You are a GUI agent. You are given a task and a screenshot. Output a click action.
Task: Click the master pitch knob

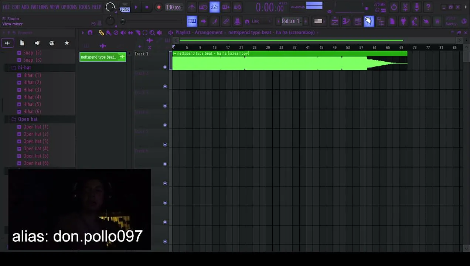(x=110, y=21)
